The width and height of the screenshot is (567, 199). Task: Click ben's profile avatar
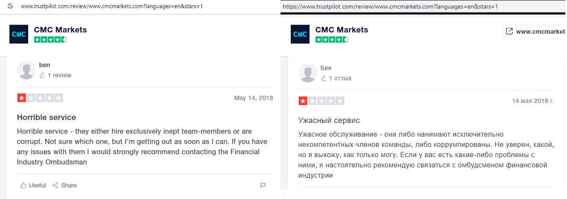click(x=26, y=70)
